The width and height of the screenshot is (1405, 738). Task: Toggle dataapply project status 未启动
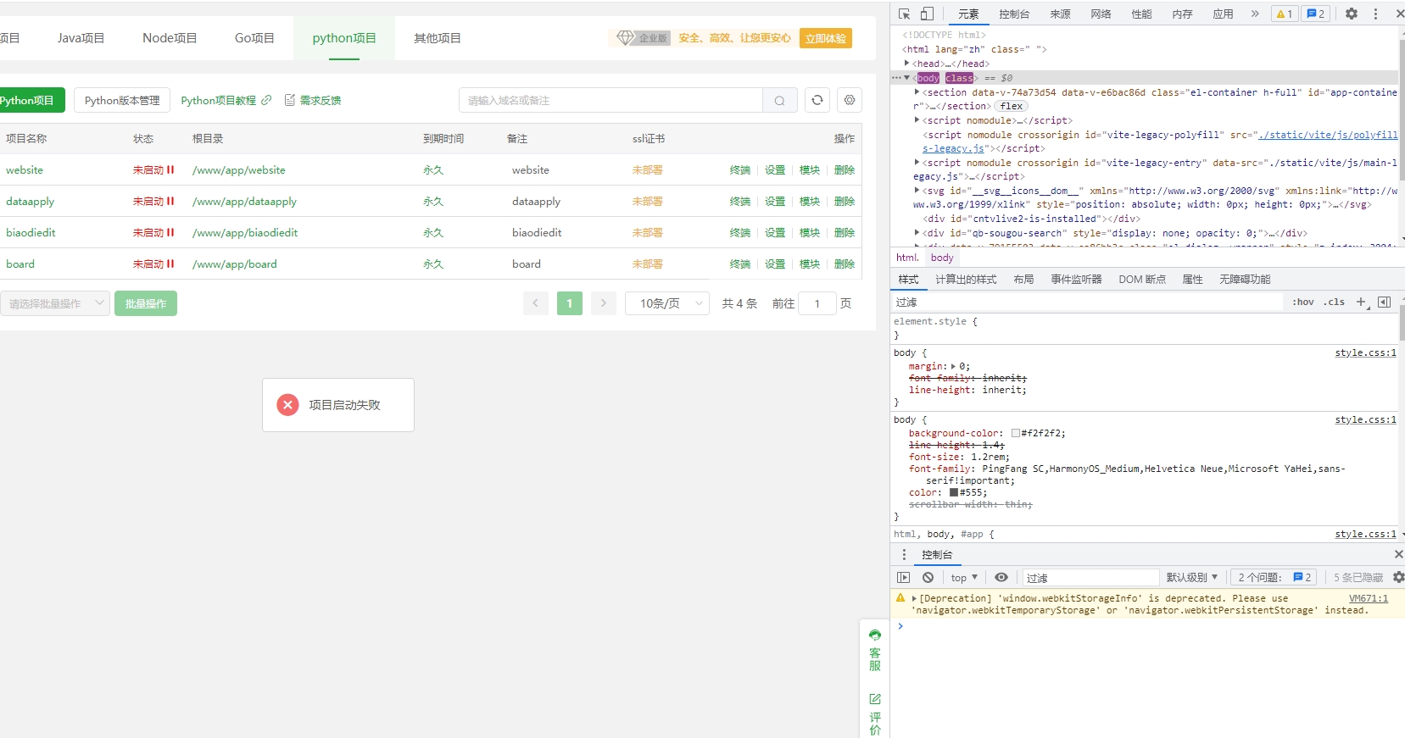(x=153, y=201)
